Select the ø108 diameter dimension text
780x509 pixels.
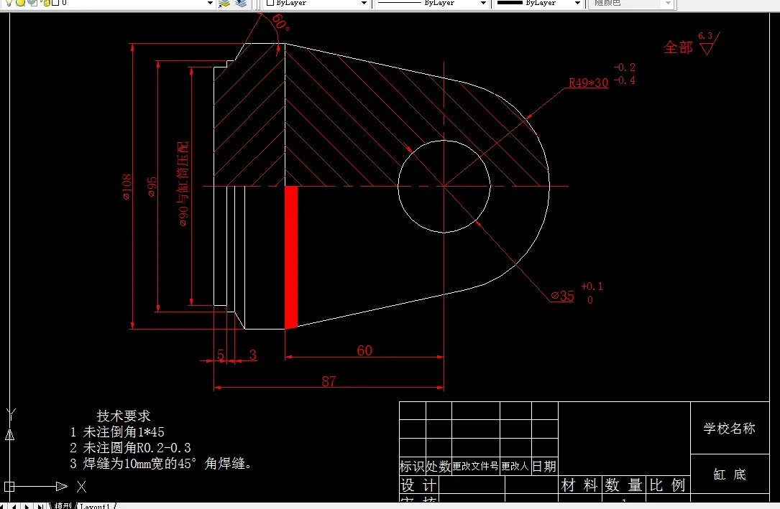127,187
